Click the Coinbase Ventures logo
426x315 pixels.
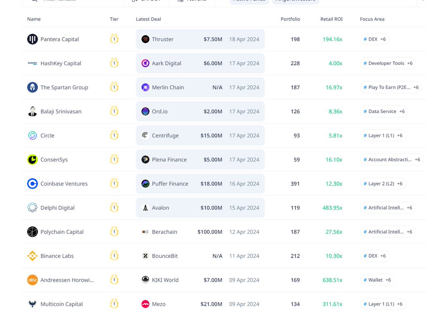(x=32, y=184)
